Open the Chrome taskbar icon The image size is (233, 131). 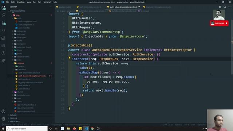point(92,128)
